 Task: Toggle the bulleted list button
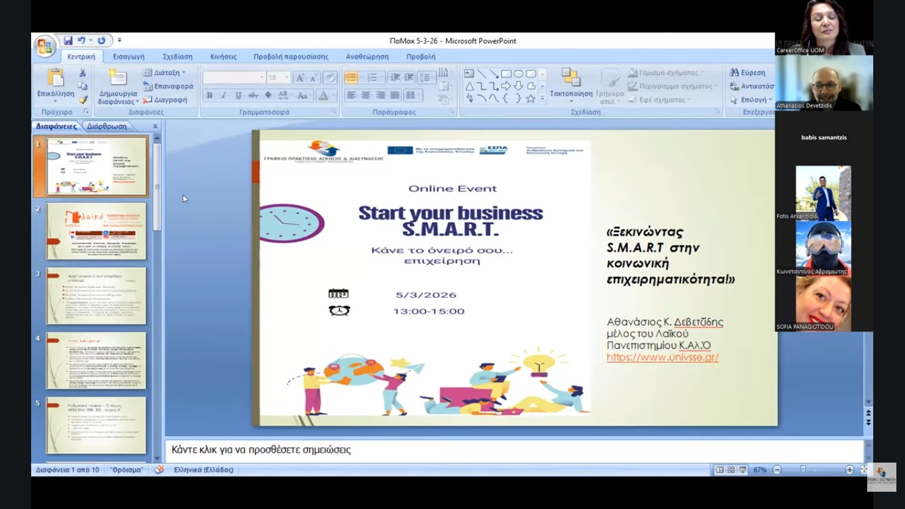click(351, 78)
